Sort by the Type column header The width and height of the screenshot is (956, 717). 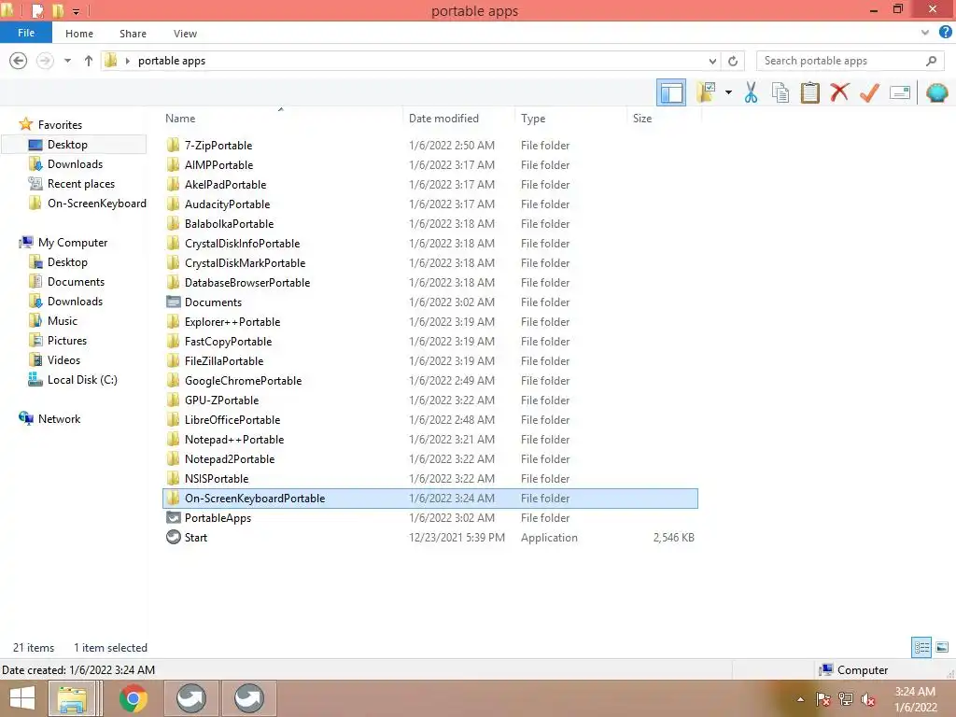[x=533, y=119]
